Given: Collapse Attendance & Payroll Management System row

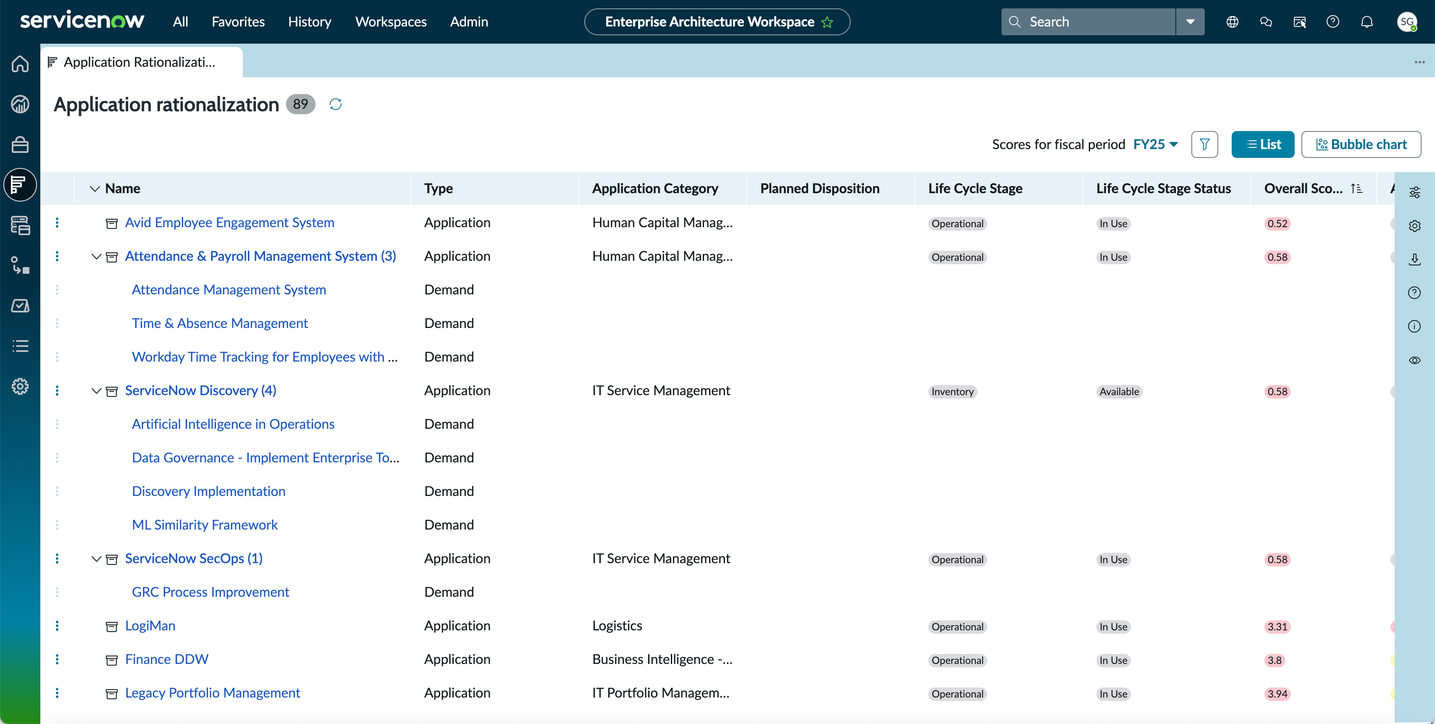Looking at the screenshot, I should (x=96, y=256).
